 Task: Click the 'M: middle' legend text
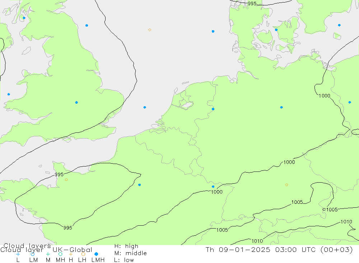[131, 253]
